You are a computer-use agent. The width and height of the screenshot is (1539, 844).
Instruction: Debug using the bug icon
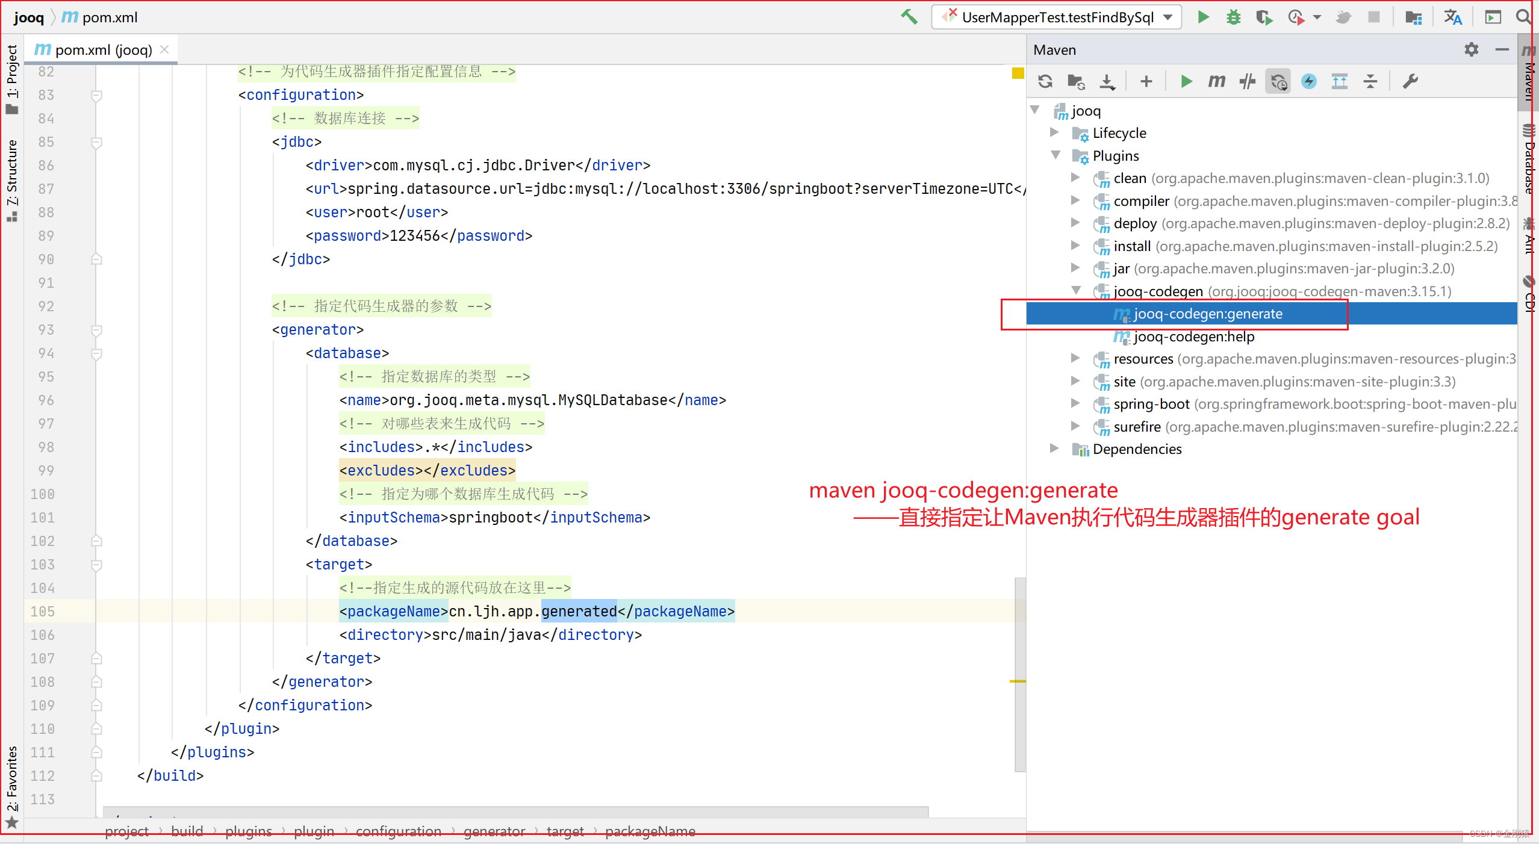point(1233,17)
